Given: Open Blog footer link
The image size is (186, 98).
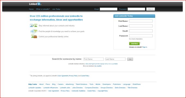Looking at the screenshot, I should (54, 84).
